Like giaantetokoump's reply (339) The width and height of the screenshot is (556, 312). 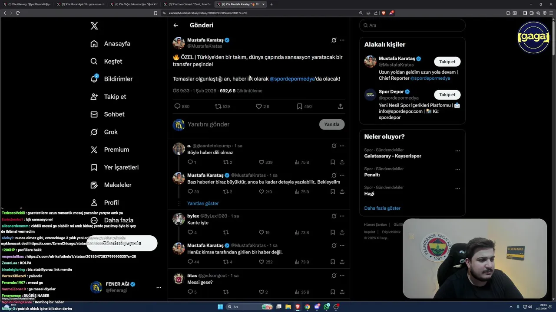point(265,162)
